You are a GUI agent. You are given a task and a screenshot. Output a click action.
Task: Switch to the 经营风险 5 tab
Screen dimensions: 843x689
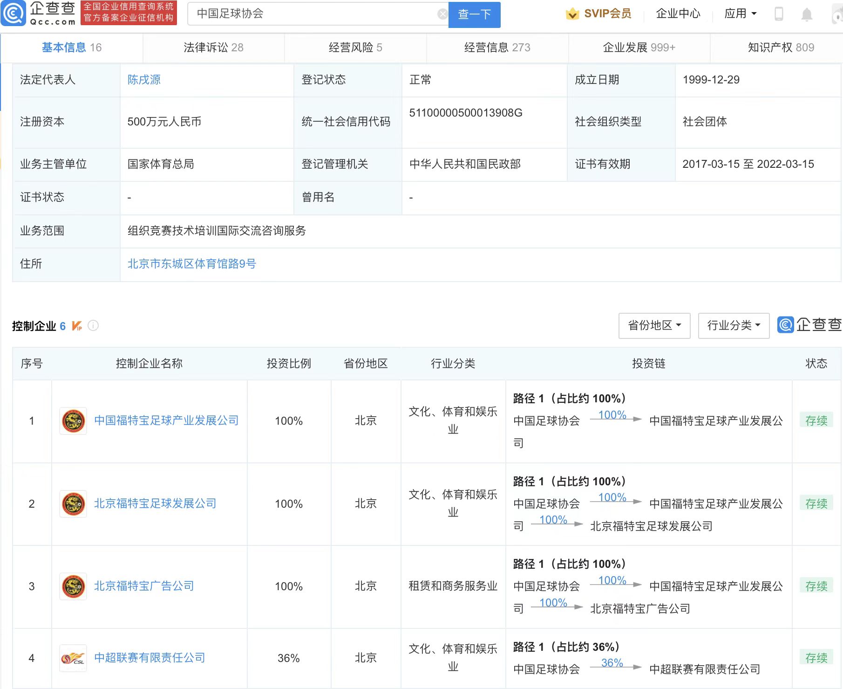[x=355, y=48]
